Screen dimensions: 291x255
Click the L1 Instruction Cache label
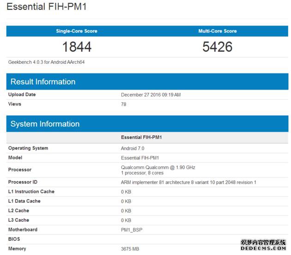tap(31, 192)
